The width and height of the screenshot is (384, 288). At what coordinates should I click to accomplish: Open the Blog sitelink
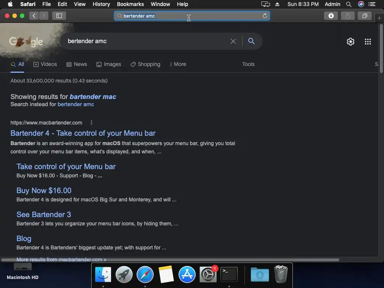[24, 239]
